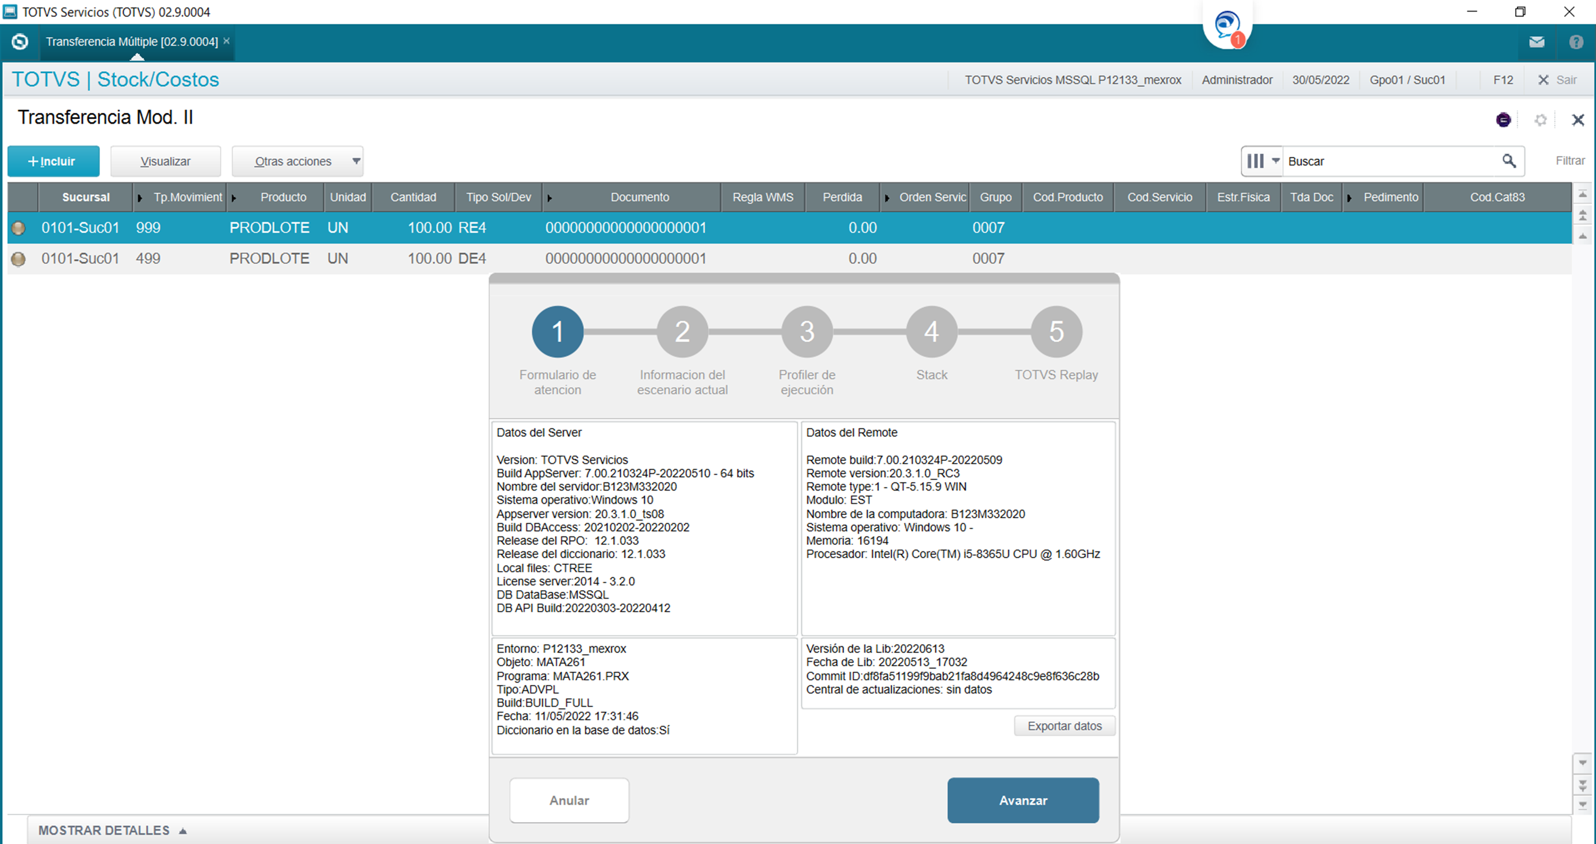
Task: Click the arrow before Pedimento header
Action: 1349,197
